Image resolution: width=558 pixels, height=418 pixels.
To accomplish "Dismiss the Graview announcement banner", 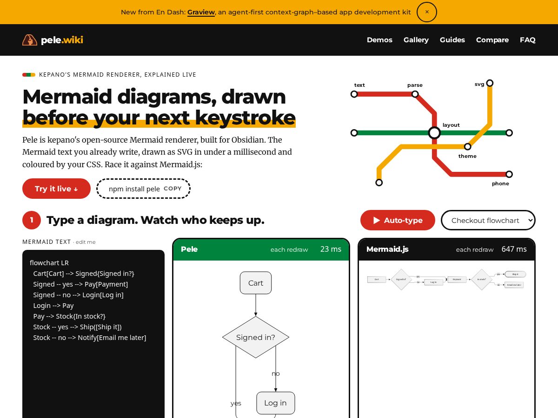I will coord(427,12).
